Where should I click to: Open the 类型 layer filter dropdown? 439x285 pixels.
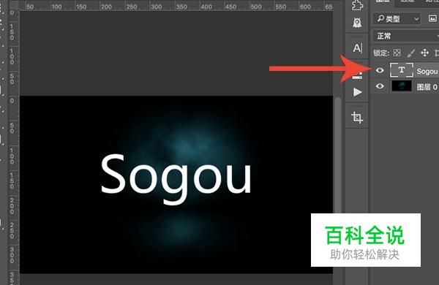tap(397, 19)
